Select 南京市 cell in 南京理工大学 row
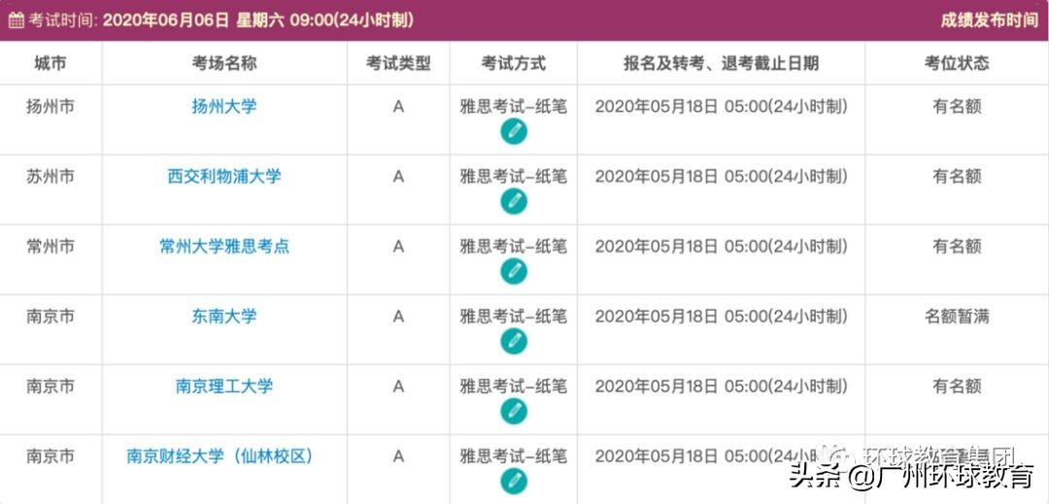Image resolution: width=1049 pixels, height=504 pixels. [51, 386]
